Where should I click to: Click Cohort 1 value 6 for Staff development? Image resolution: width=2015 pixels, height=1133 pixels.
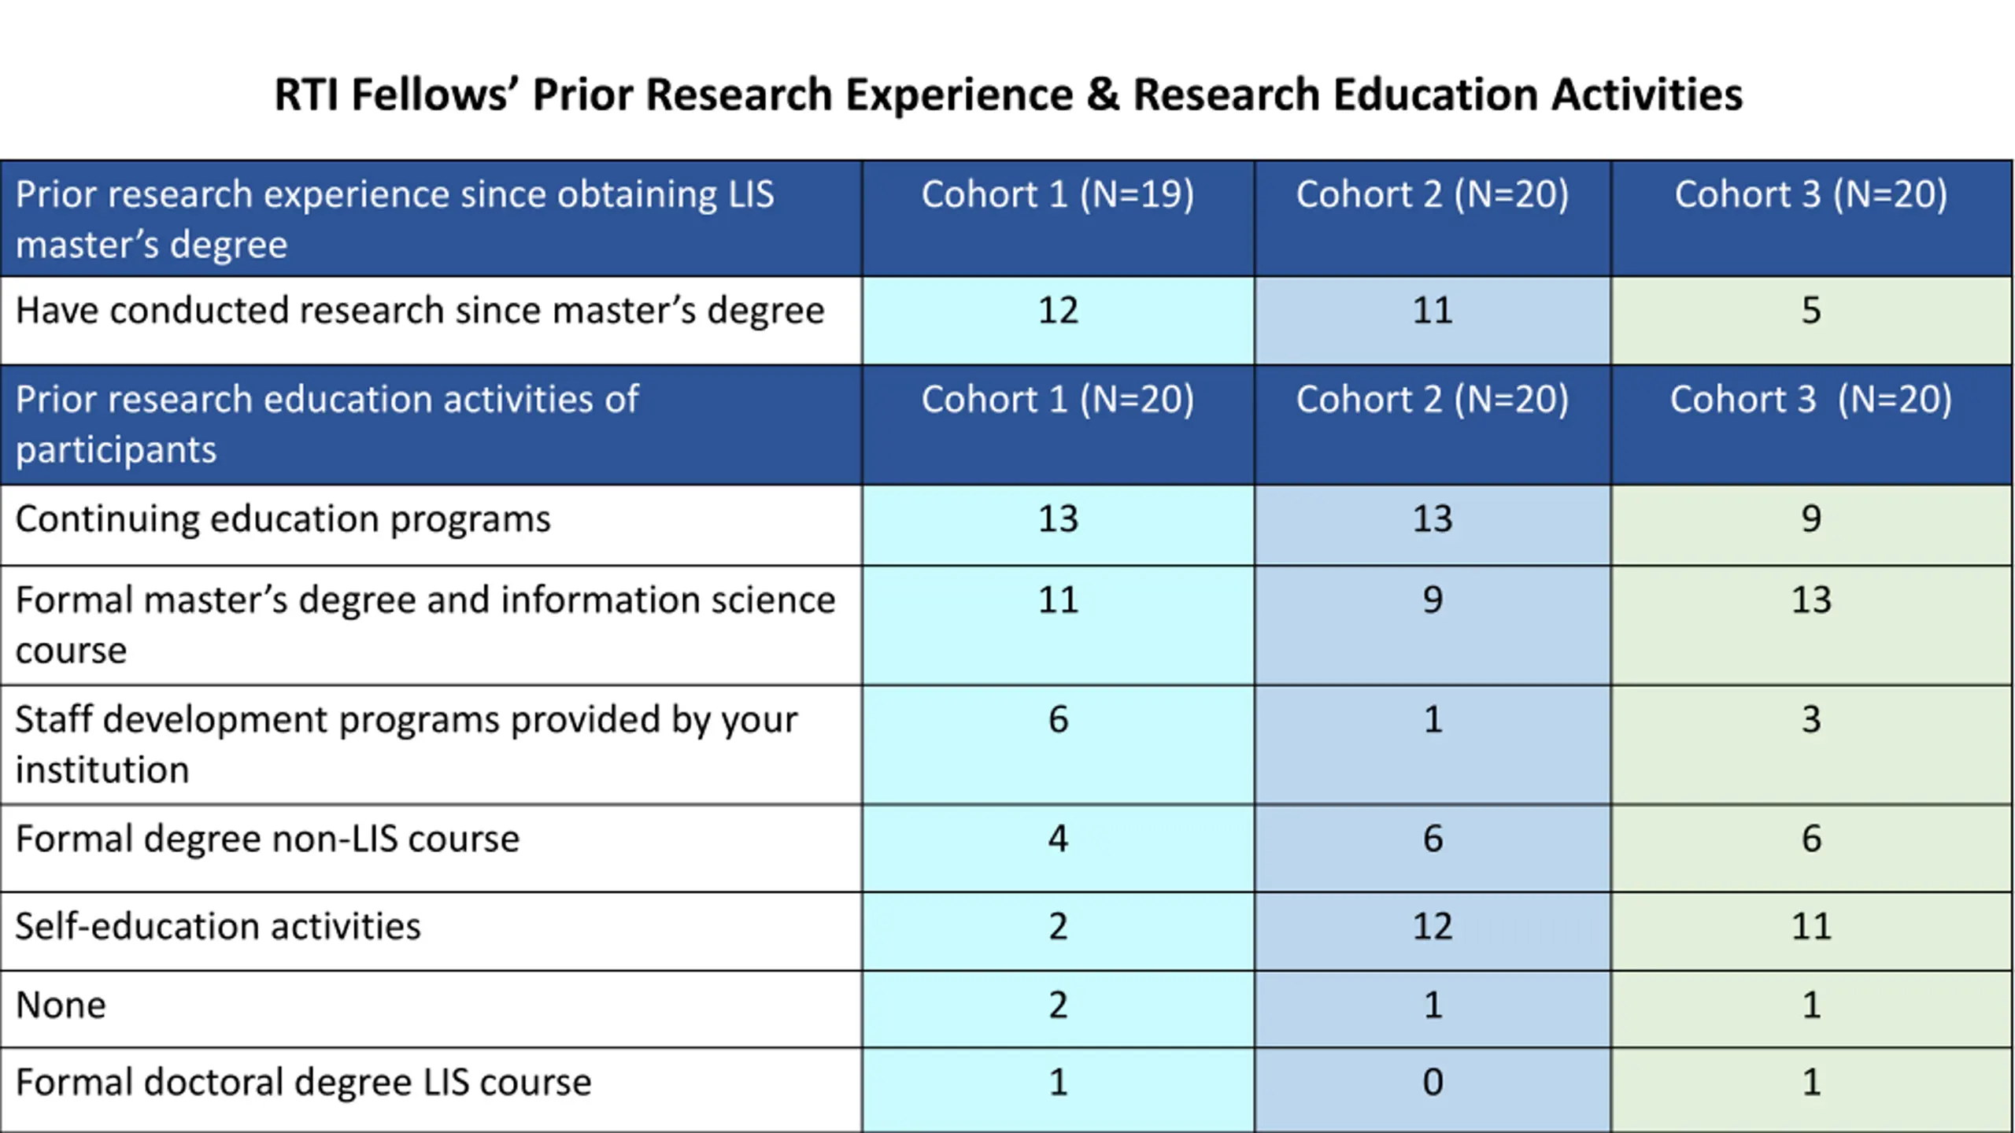pyautogui.click(x=1057, y=720)
